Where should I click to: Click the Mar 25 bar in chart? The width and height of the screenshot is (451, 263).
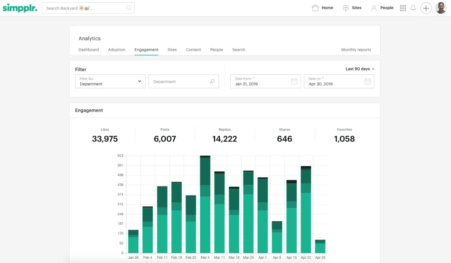248,212
